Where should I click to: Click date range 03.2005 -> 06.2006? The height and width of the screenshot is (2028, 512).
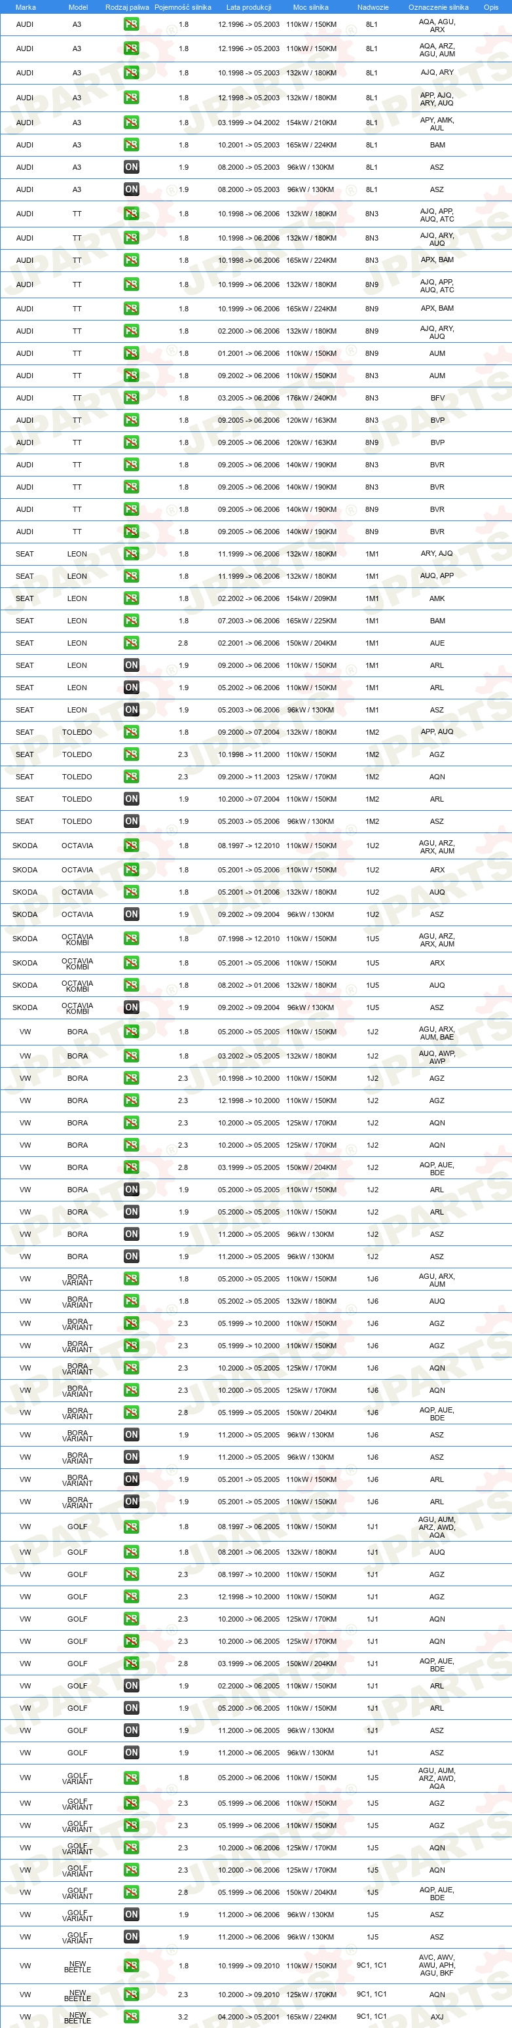pos(249,398)
